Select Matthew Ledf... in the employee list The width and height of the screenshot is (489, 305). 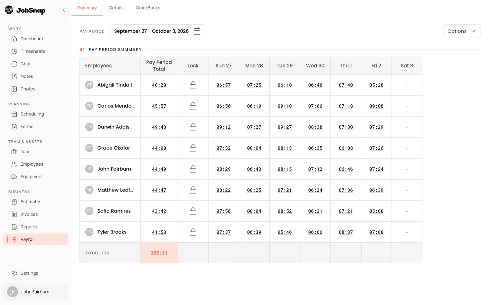click(115, 190)
